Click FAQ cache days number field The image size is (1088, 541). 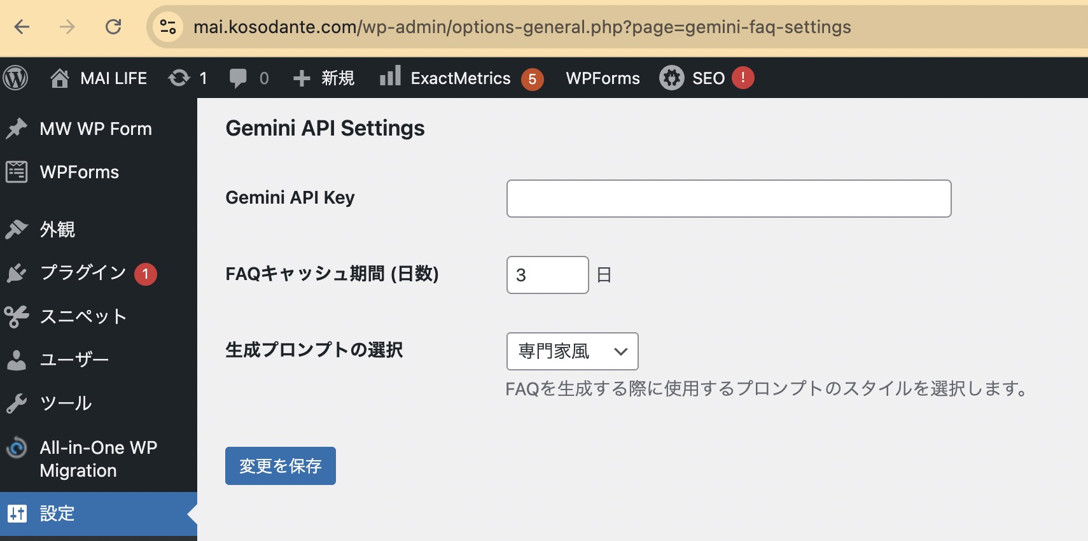547,275
